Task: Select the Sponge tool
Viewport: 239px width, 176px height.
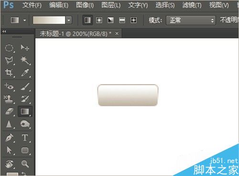Action: [x=25, y=124]
